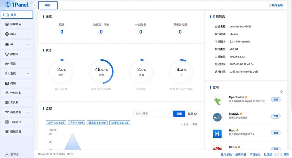Install Halo with 安装 button

pos(276,133)
